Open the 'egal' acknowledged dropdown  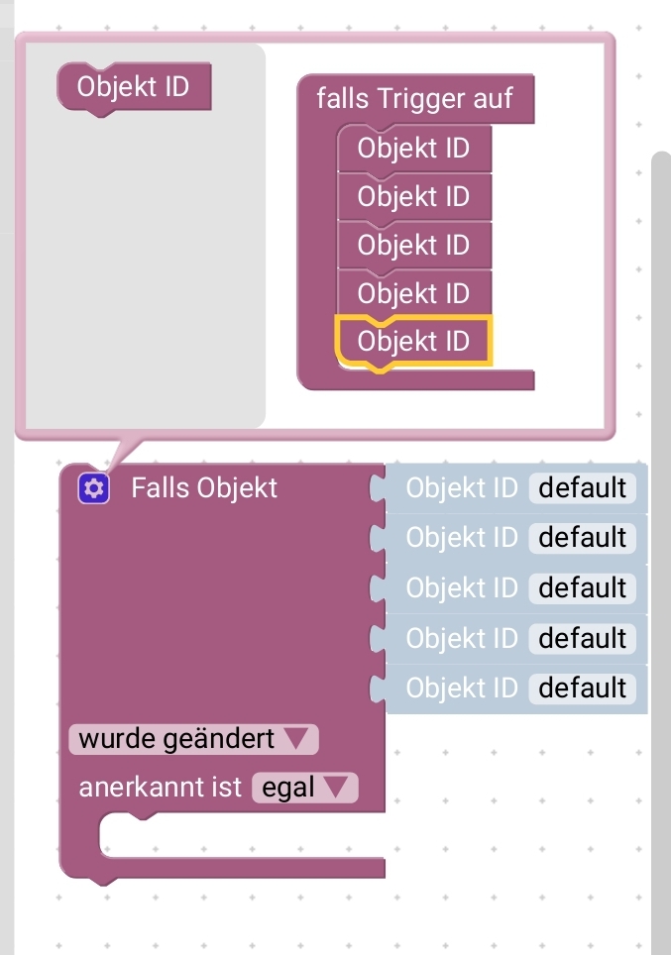(x=304, y=788)
